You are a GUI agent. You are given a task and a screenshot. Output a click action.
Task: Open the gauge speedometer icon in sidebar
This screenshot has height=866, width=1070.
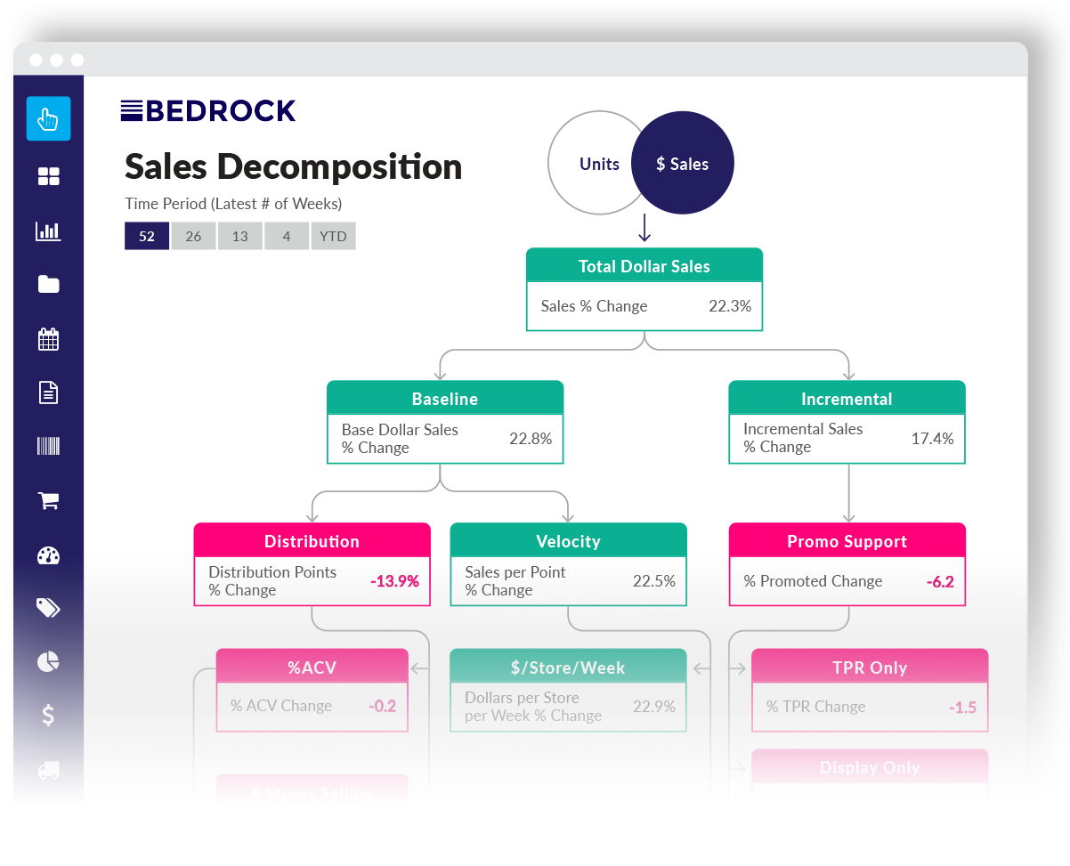(x=48, y=555)
